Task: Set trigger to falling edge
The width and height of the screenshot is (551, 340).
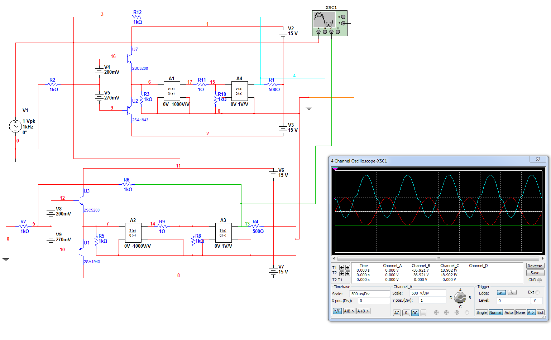Action: [x=512, y=292]
